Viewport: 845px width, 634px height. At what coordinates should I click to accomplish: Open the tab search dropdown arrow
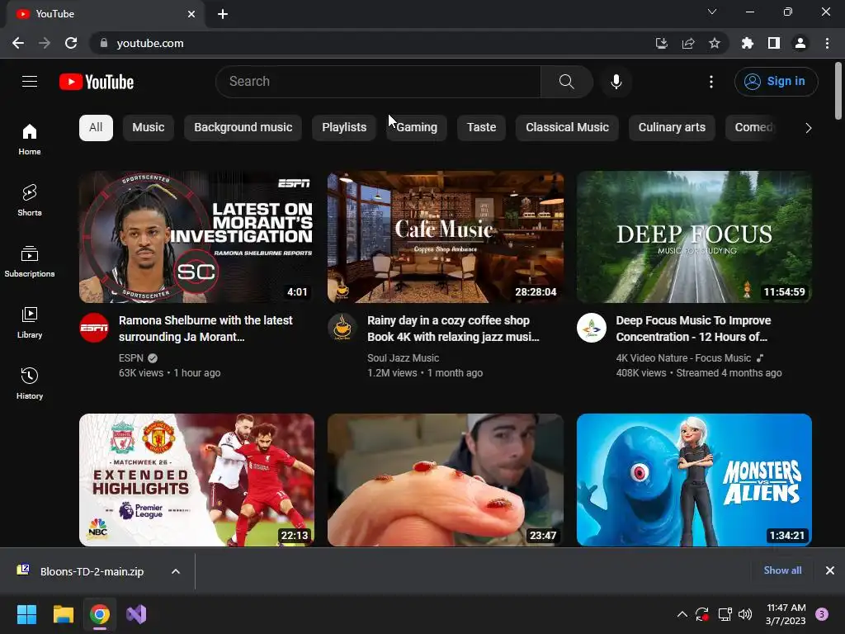(712, 12)
